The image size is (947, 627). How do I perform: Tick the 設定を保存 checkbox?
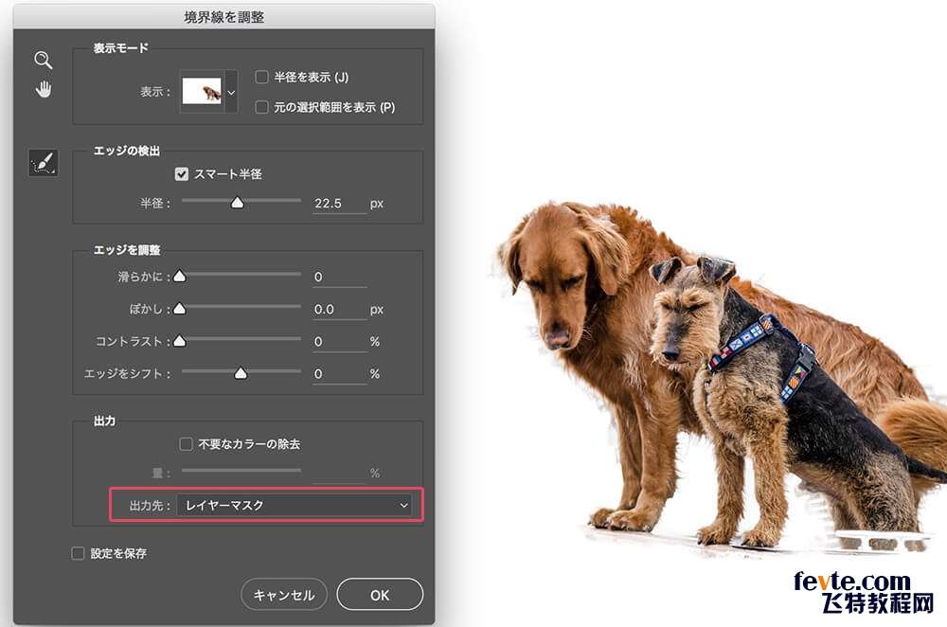tap(78, 553)
